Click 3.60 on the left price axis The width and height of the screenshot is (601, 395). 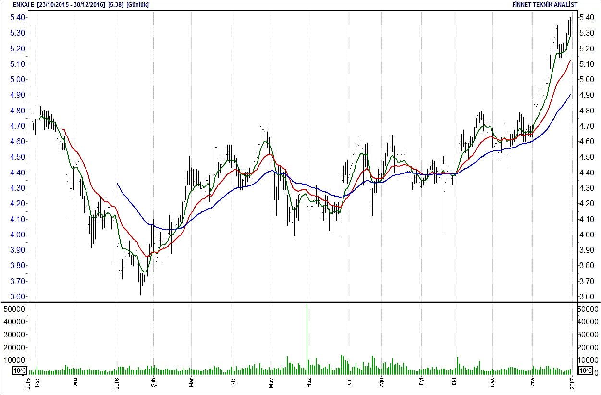[17, 296]
